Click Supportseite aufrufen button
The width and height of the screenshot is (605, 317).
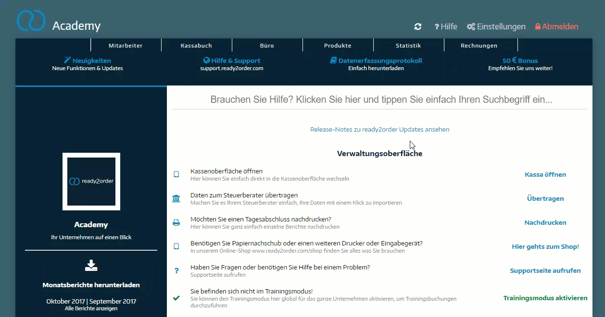(x=545, y=270)
